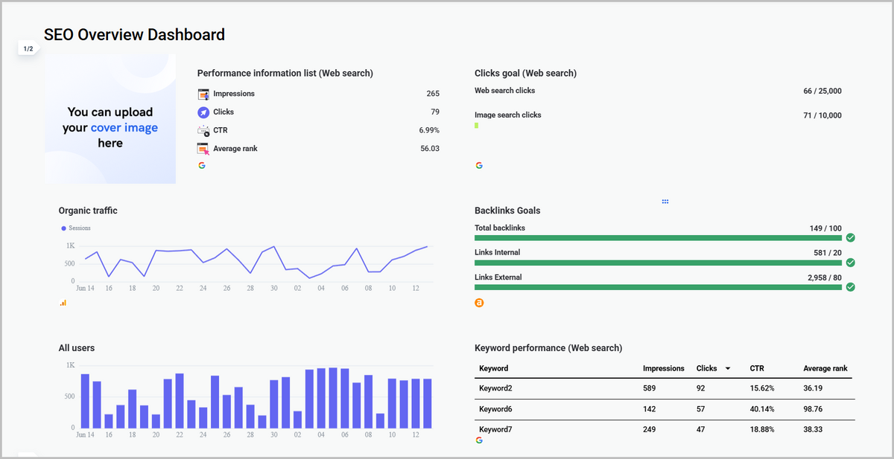
Task: Sort the table by the Impressions header
Action: 662,368
